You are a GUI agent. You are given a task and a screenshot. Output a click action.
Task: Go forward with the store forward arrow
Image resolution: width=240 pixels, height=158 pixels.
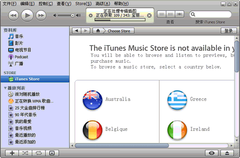86,31
